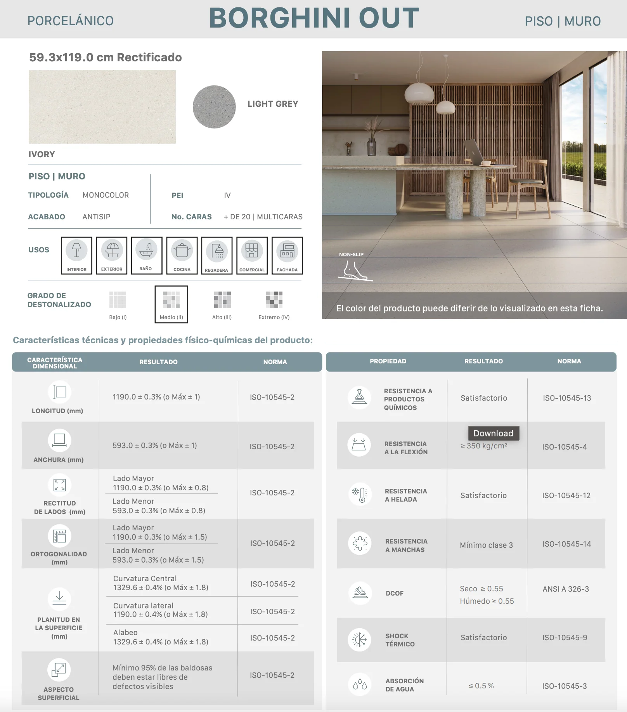Click the ISO-10545-3 norm cell
This screenshot has width=627, height=712.
coord(565,686)
